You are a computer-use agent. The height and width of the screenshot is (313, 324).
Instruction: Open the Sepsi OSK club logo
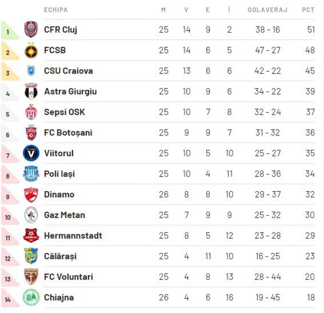[x=31, y=112]
